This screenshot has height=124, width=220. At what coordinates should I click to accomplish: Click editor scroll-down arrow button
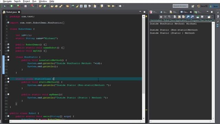point(144,118)
